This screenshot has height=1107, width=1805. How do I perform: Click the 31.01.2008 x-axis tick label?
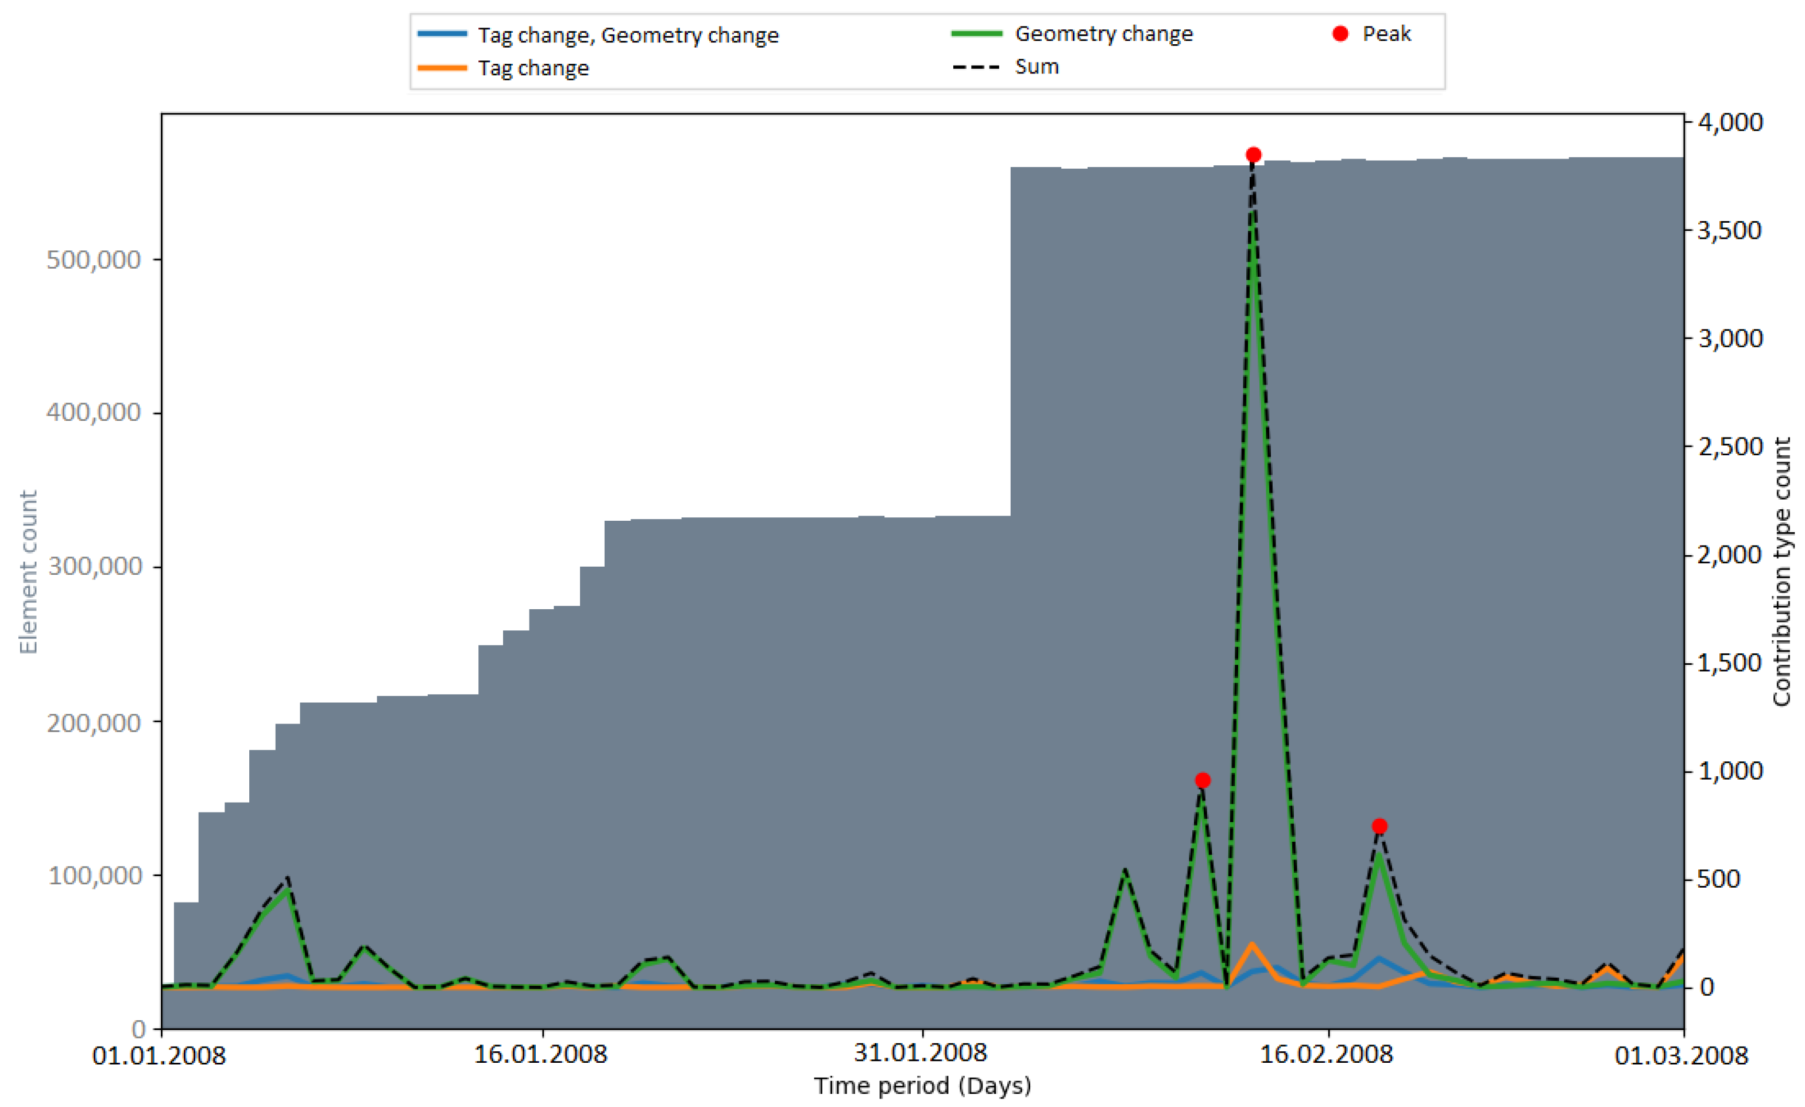921,1054
